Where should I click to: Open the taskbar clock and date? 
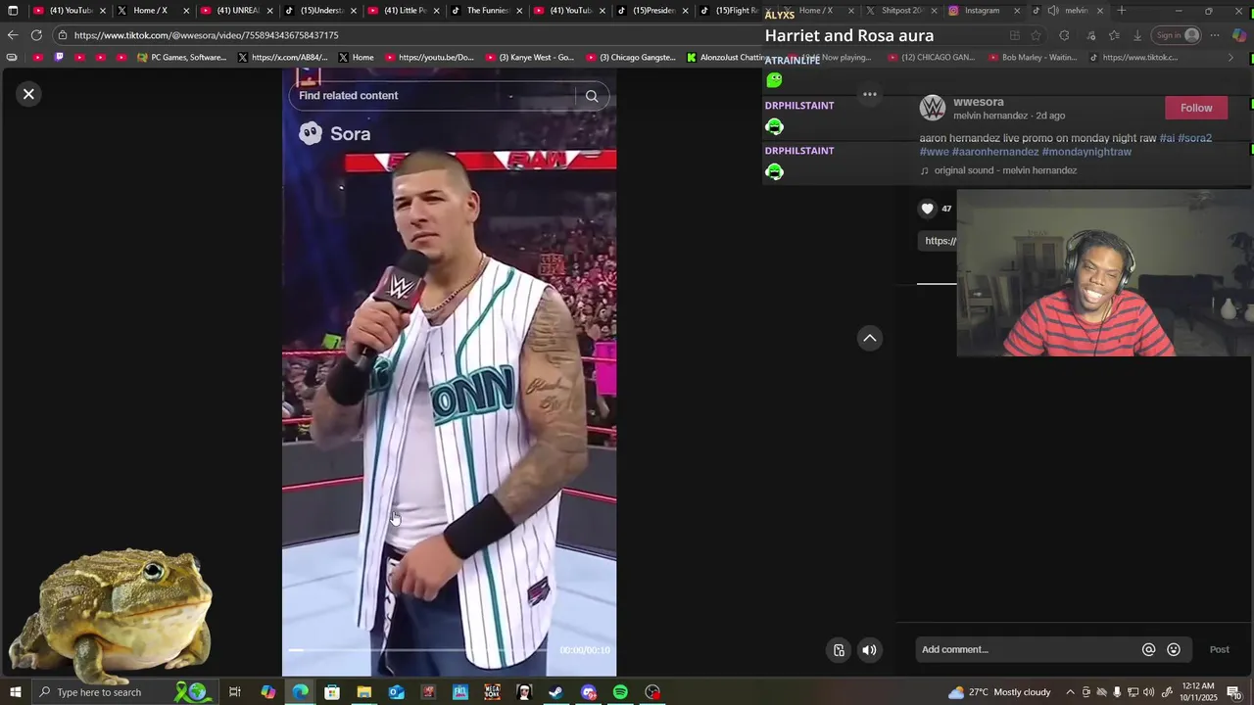point(1199,692)
